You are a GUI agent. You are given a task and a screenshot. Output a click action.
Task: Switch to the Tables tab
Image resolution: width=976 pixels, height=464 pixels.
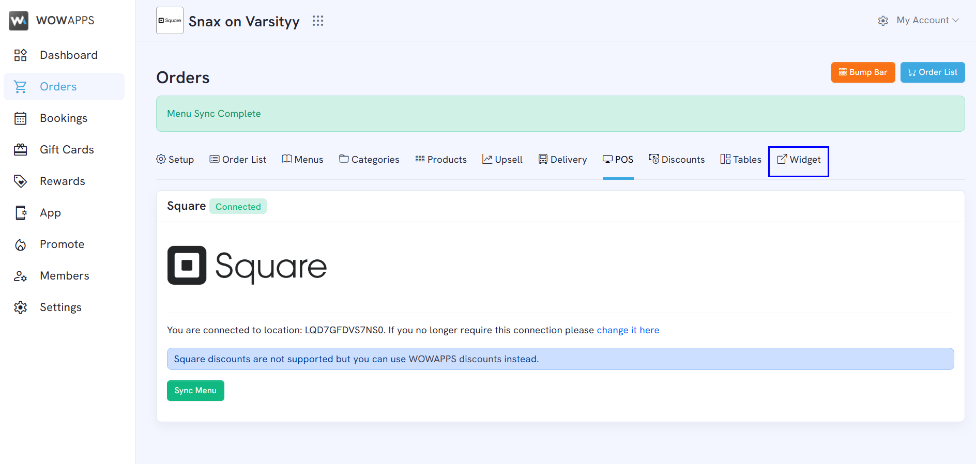coord(741,160)
